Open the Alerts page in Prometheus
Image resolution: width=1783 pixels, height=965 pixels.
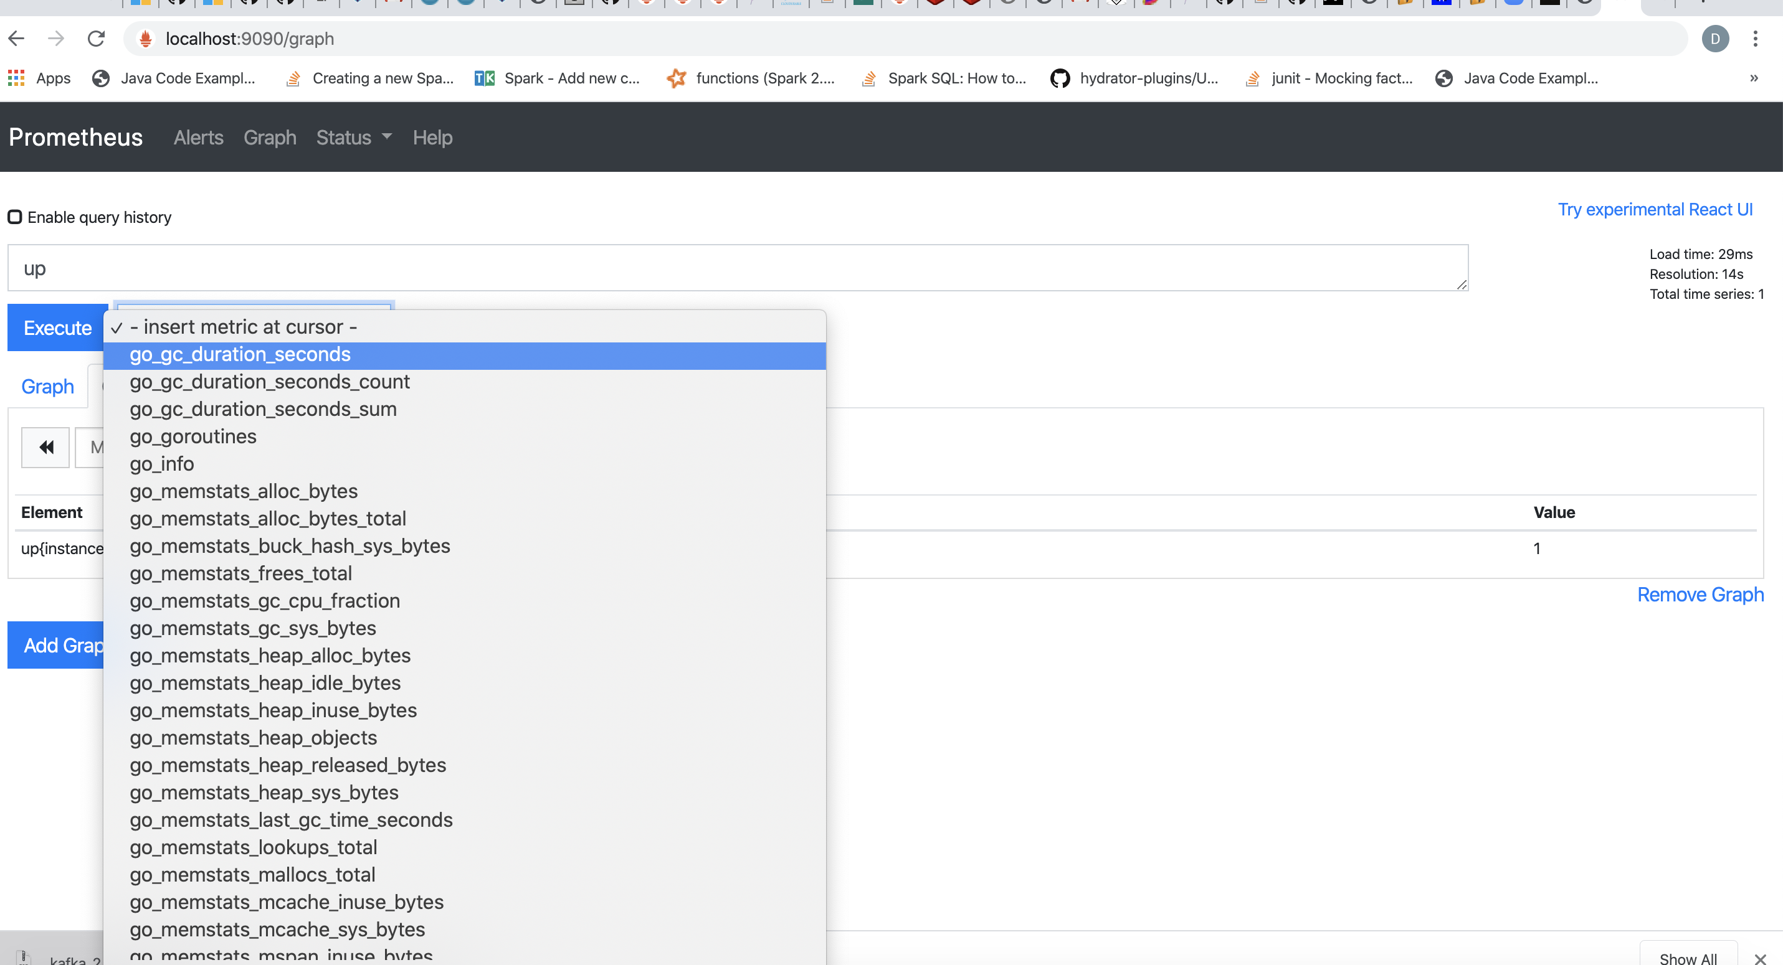[x=198, y=137]
